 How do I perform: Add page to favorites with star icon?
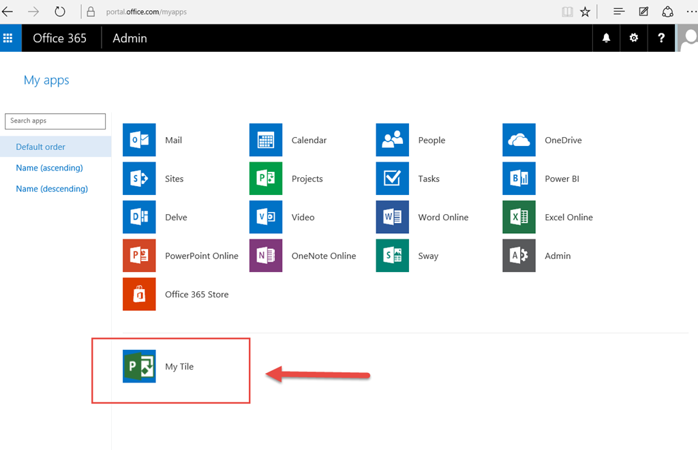tap(585, 12)
